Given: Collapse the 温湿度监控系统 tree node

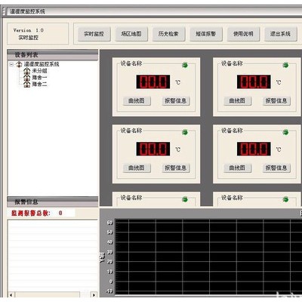Looking at the screenshot, I should pyautogui.click(x=11, y=64).
